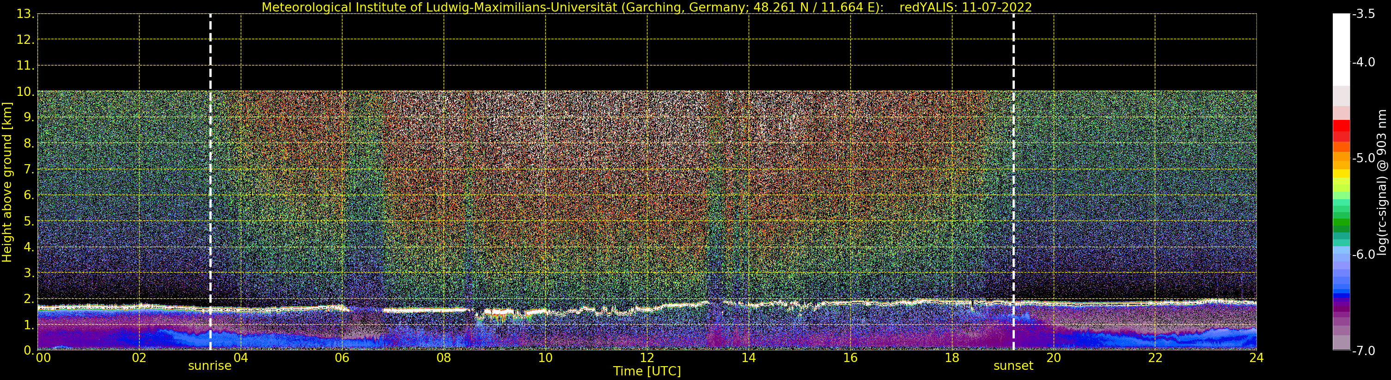Click the height axis tick label 8
This screenshot has height=380, width=1391.
(x=29, y=143)
